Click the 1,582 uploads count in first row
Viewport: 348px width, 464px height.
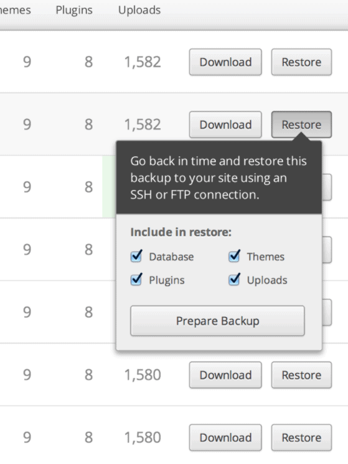pyautogui.click(x=143, y=62)
